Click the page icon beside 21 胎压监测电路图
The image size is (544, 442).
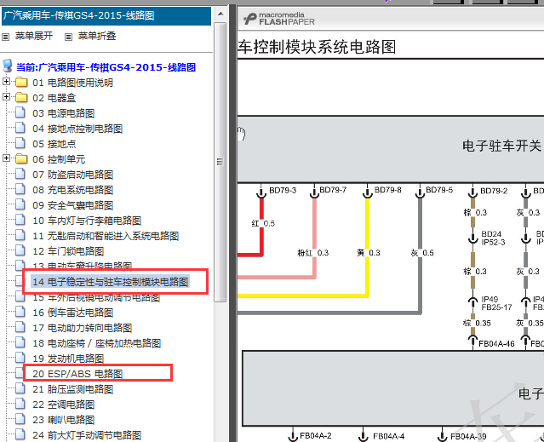pos(20,388)
